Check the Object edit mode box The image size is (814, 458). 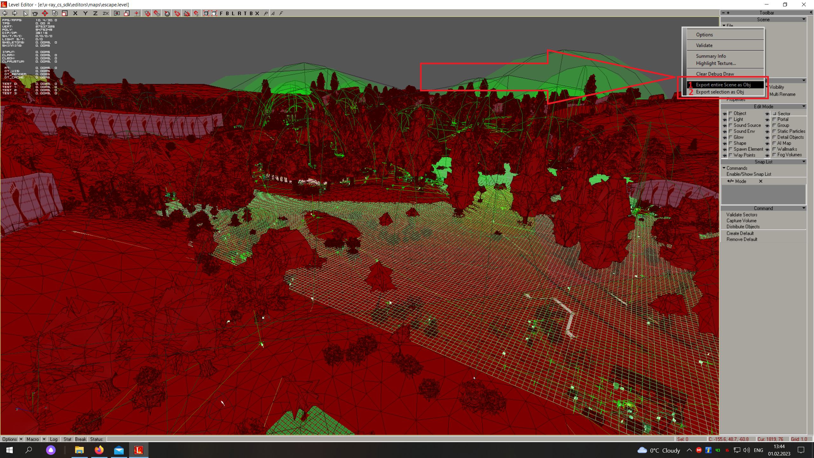730,113
